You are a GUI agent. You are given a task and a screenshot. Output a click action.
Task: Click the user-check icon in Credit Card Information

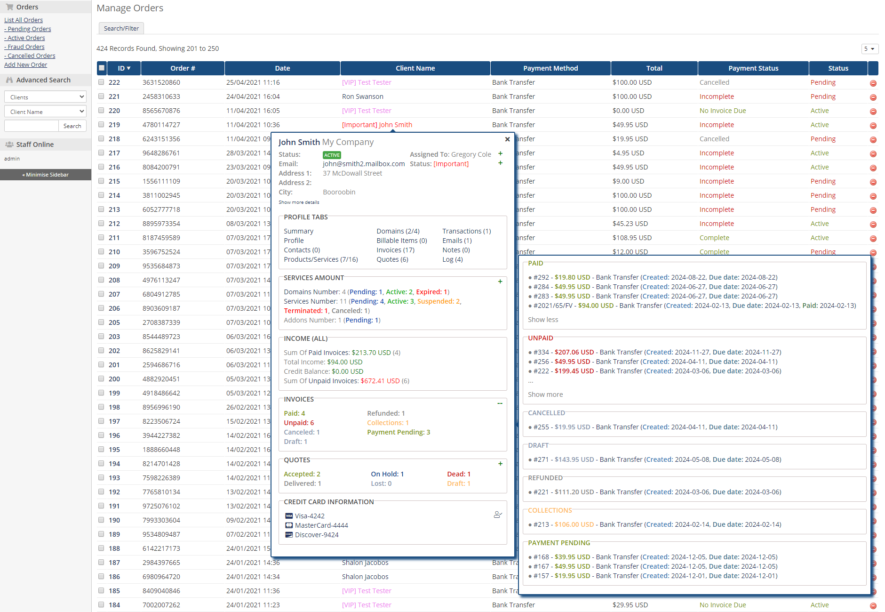point(498,515)
